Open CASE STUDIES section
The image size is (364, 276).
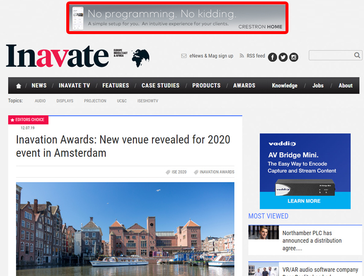tap(160, 86)
